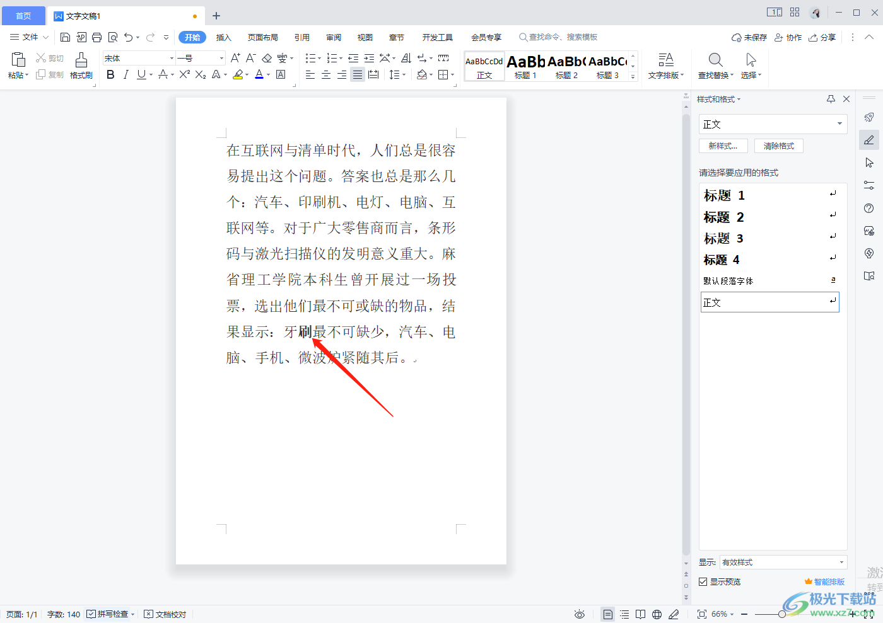Click the Save document icon
This screenshot has width=883, height=623.
tap(65, 37)
